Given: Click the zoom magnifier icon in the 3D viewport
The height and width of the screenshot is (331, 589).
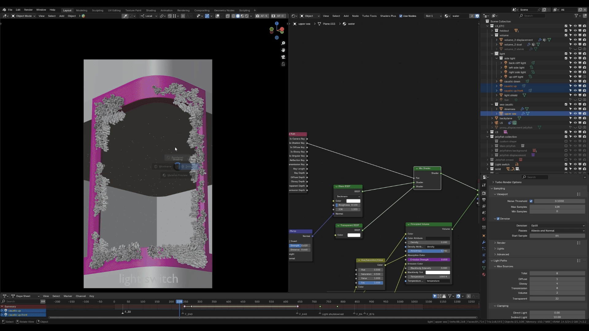Looking at the screenshot, I should (283, 43).
